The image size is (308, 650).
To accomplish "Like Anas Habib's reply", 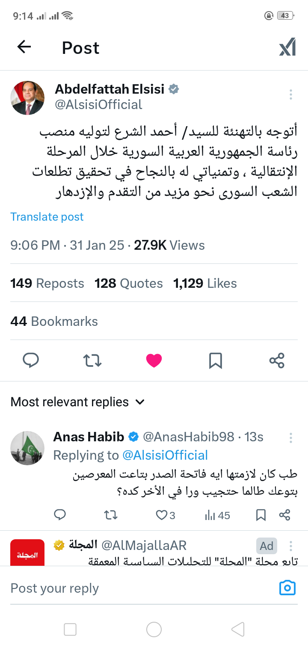I will click(162, 515).
